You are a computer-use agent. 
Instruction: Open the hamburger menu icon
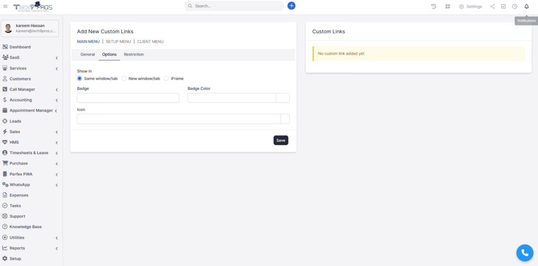pyautogui.click(x=5, y=6)
